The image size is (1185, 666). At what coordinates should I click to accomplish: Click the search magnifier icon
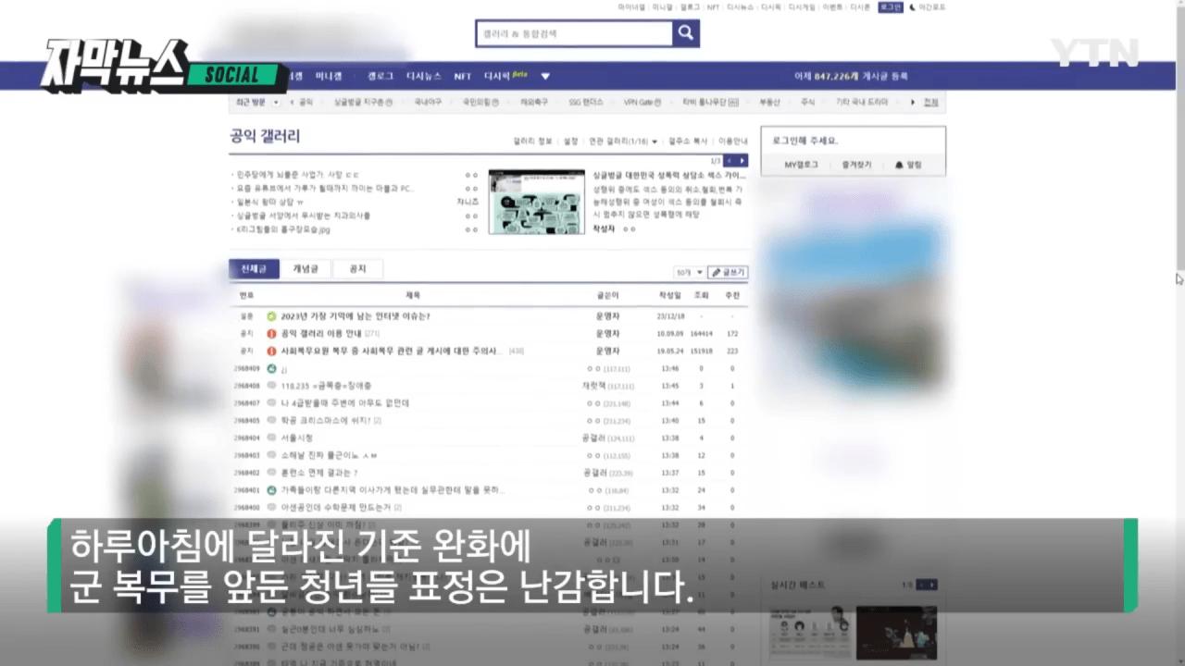(685, 34)
